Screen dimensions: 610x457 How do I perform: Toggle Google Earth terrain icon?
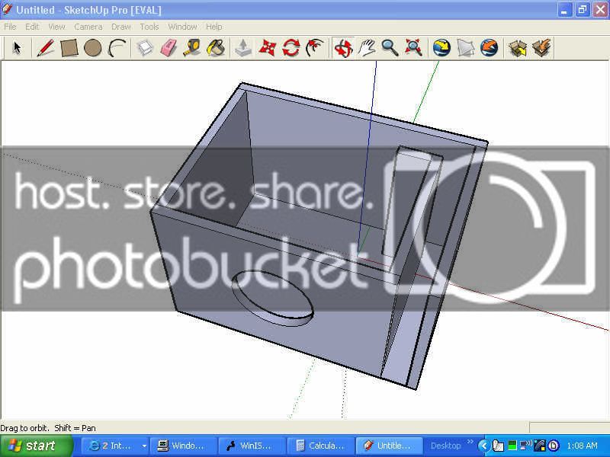(x=465, y=48)
